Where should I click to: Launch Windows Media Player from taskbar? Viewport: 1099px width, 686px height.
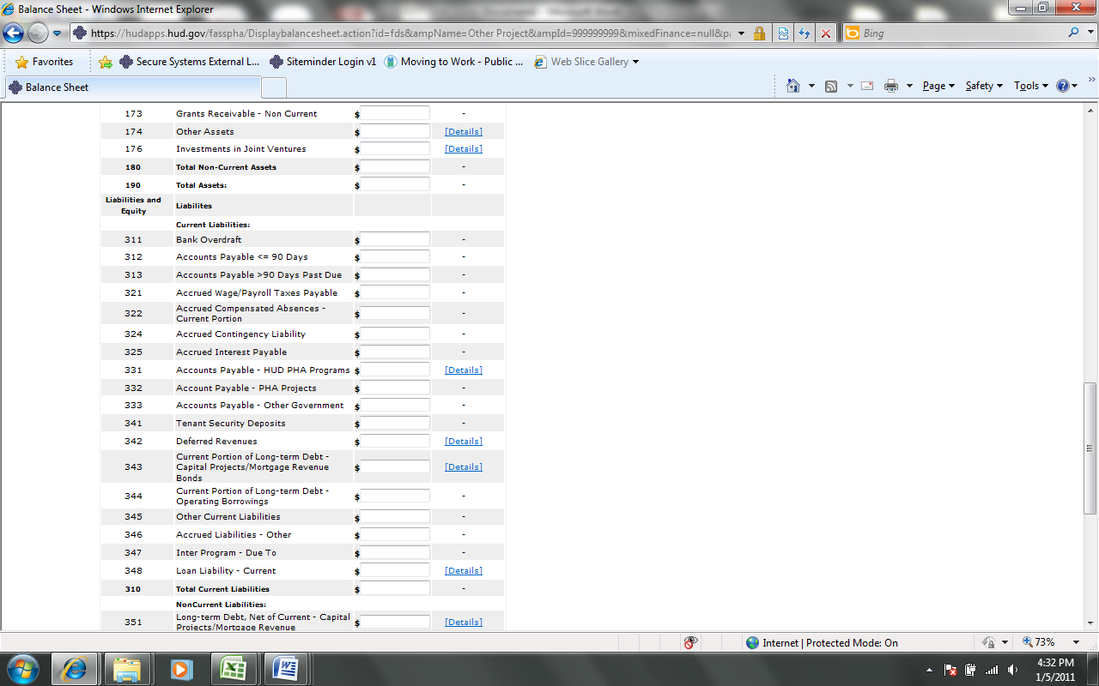[180, 669]
